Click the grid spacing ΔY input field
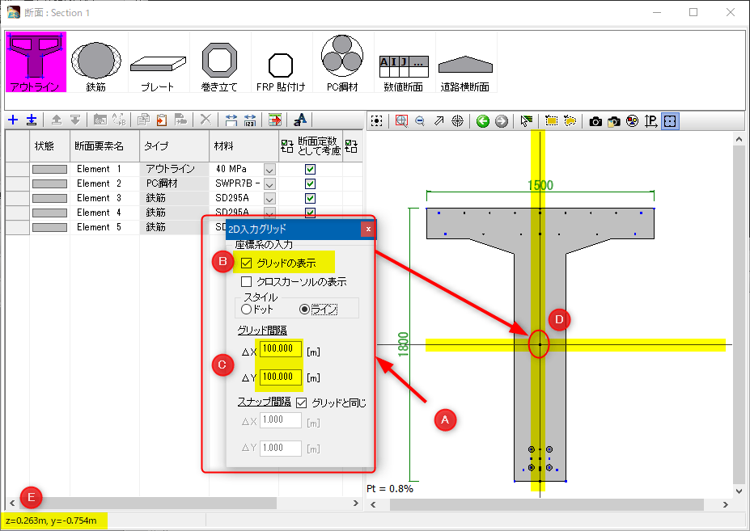Viewport: 750px width, 531px height. 281,377
